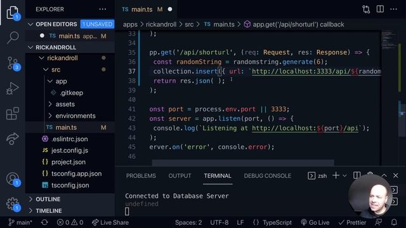Image resolution: width=406 pixels, height=228 pixels.
Task: Click the editor horizontal scrollbar
Action: [x=243, y=163]
